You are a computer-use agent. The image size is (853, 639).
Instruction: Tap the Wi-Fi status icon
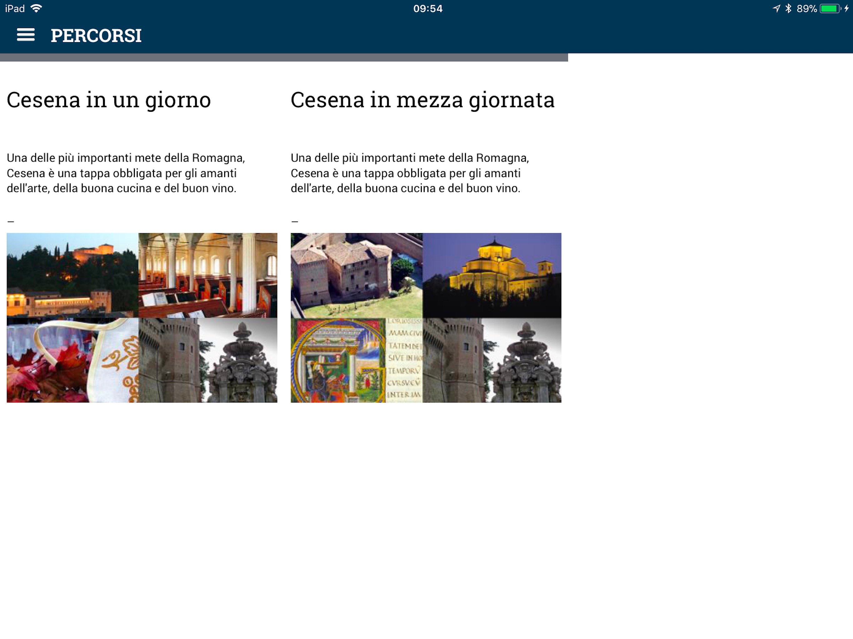click(x=36, y=8)
